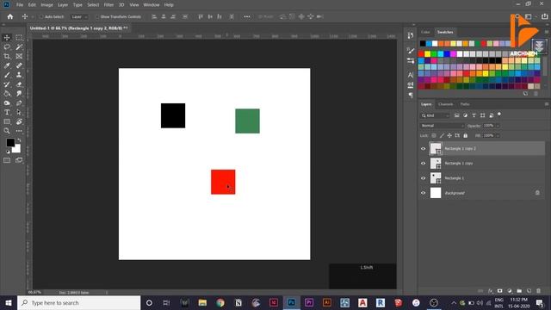Click the foreground color swatch
The width and height of the screenshot is (551, 310).
point(10,142)
